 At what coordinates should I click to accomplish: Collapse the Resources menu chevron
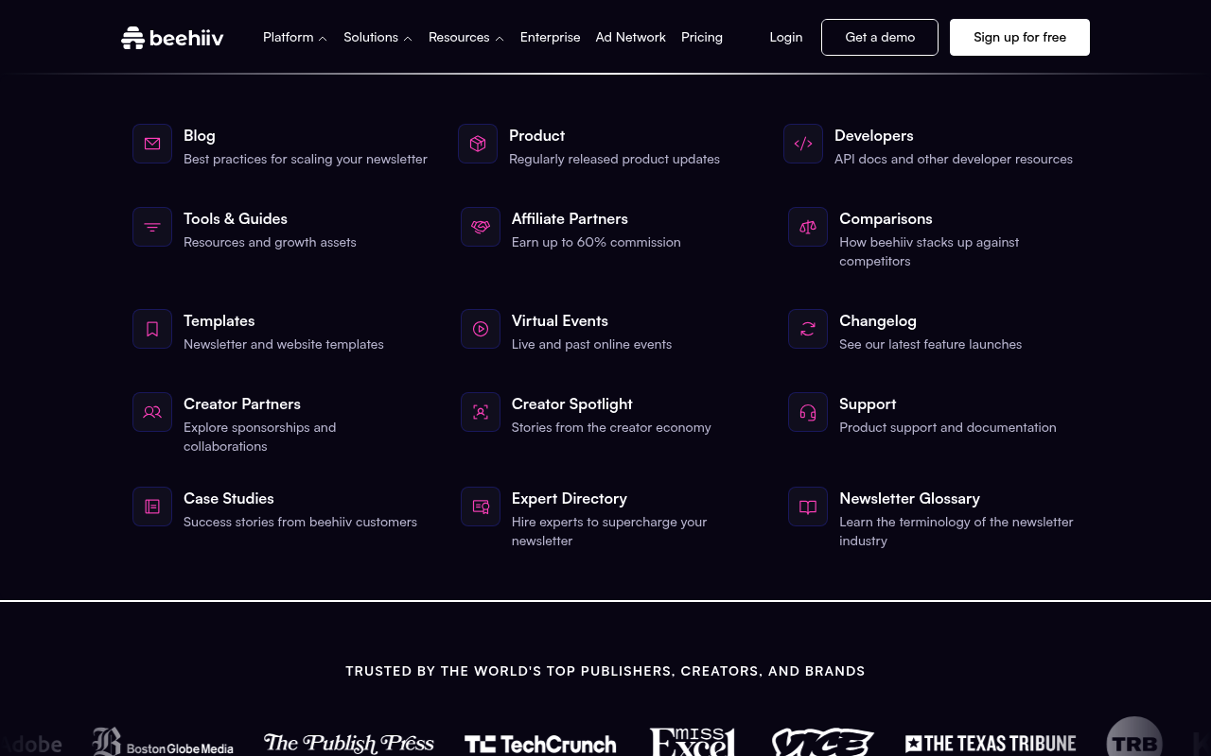point(500,39)
